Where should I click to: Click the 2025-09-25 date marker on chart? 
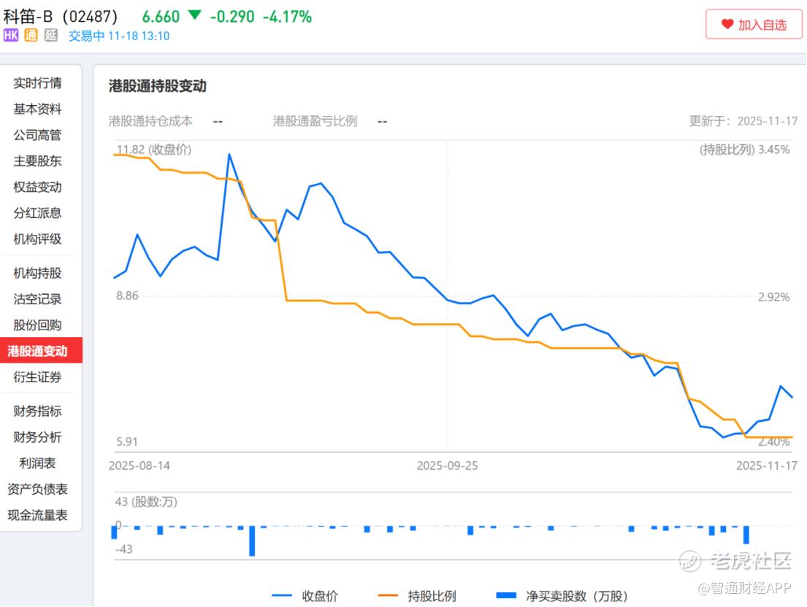click(x=447, y=465)
